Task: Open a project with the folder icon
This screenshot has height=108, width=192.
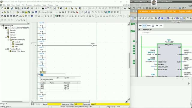Action: 5,8
